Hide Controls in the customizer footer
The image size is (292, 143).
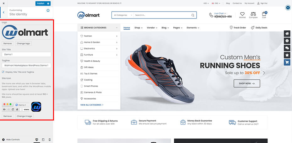[11, 140]
